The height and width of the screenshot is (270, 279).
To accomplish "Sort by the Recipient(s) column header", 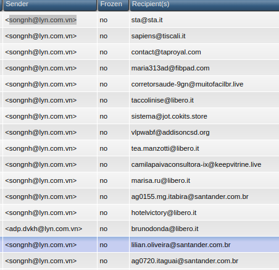I will (204, 5).
